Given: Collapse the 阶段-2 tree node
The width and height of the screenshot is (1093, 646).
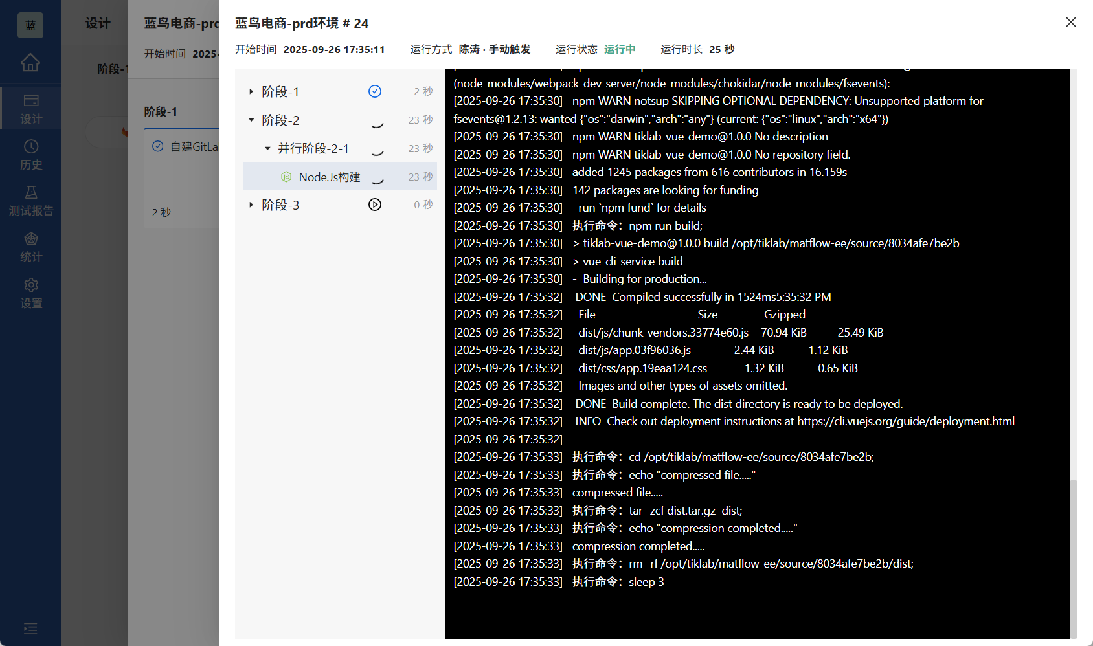Looking at the screenshot, I should pos(251,120).
